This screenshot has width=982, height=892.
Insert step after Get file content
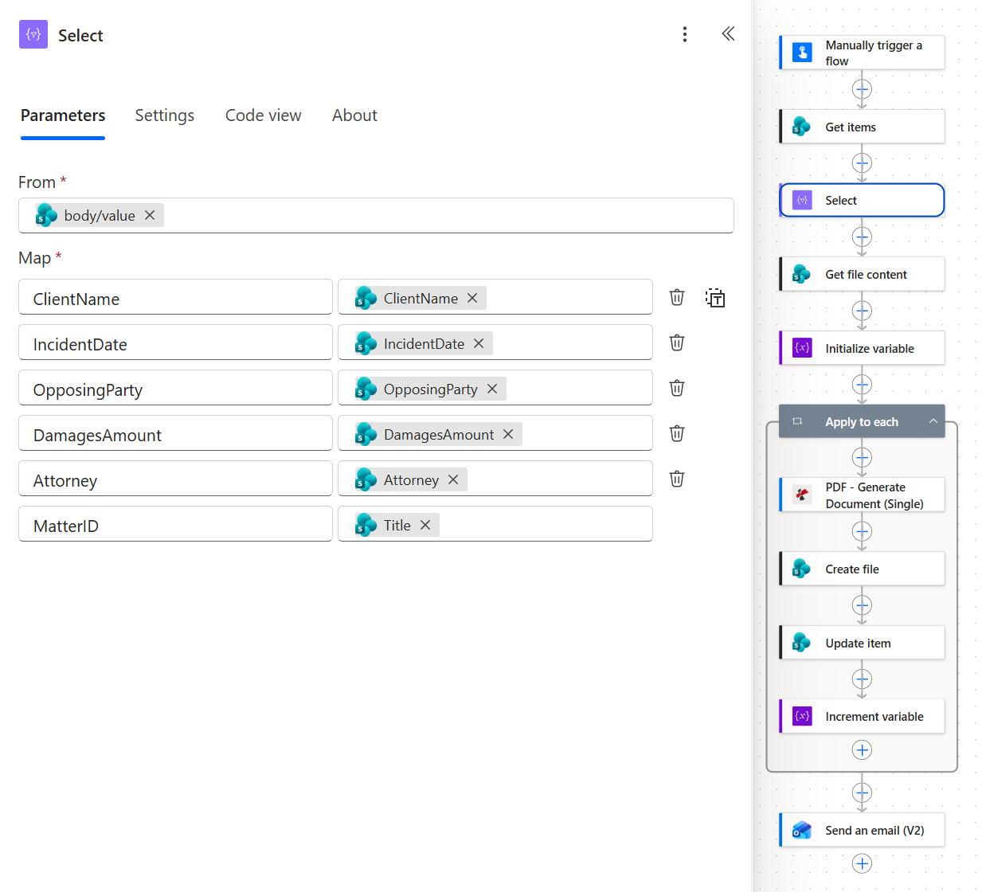pyautogui.click(x=862, y=311)
